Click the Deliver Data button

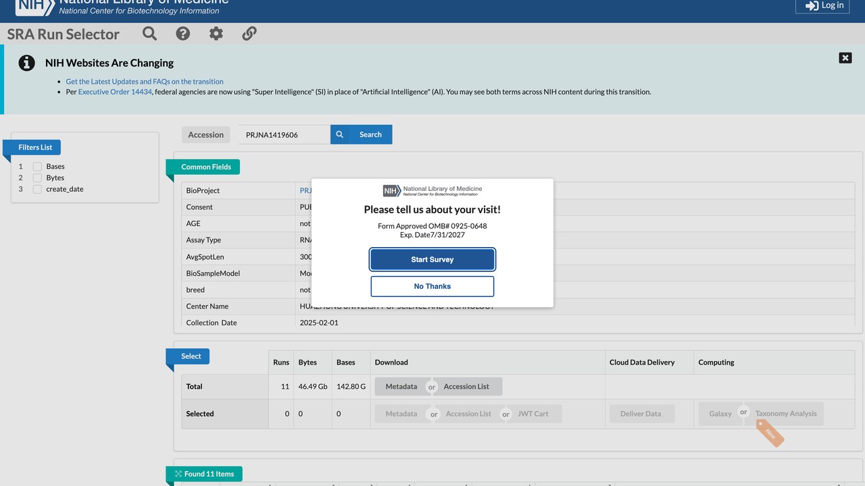point(641,414)
